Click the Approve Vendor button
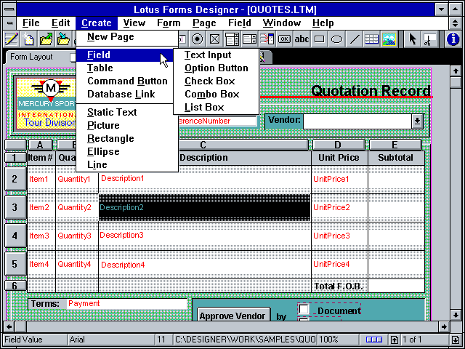 pos(232,315)
